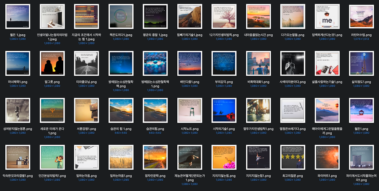Select the 월든1.png pink beach thumbnail
Viewport: 379px width, 191px height.
pos(361,110)
